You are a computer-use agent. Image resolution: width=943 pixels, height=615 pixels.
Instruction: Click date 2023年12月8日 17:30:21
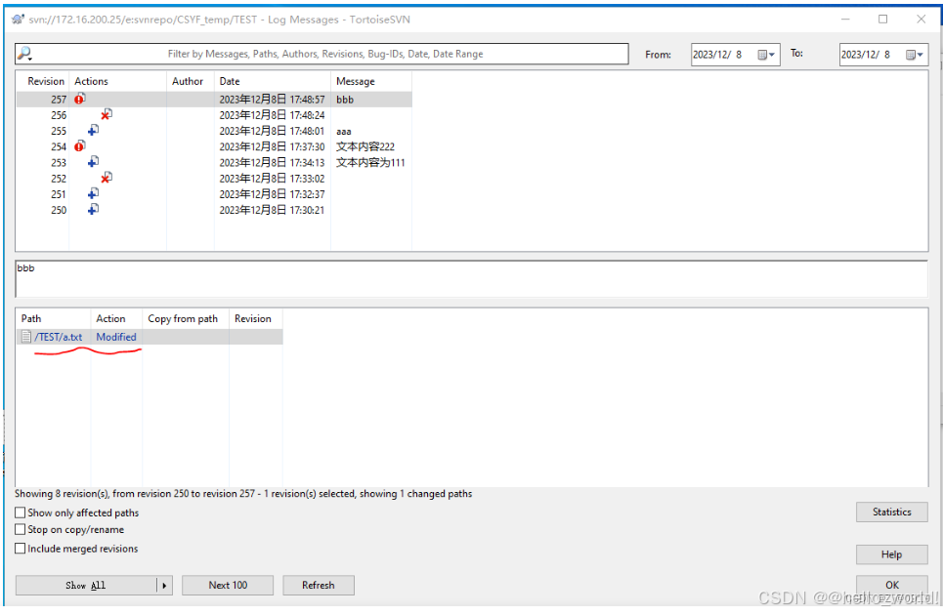[x=272, y=210]
